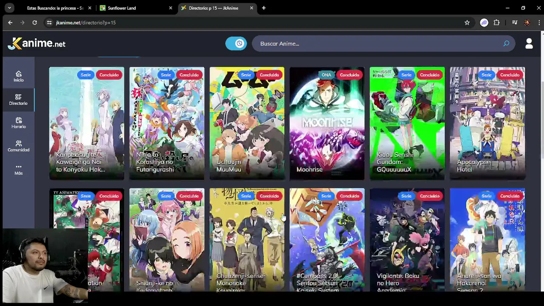
Task: Click the Kidou Senshi Gundam: GQuuuuuuX title
Action: click(395, 162)
